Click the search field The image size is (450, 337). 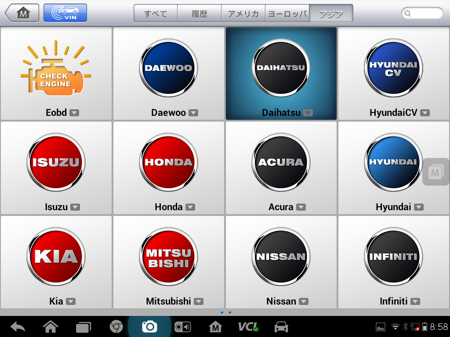pyautogui.click(x=422, y=13)
